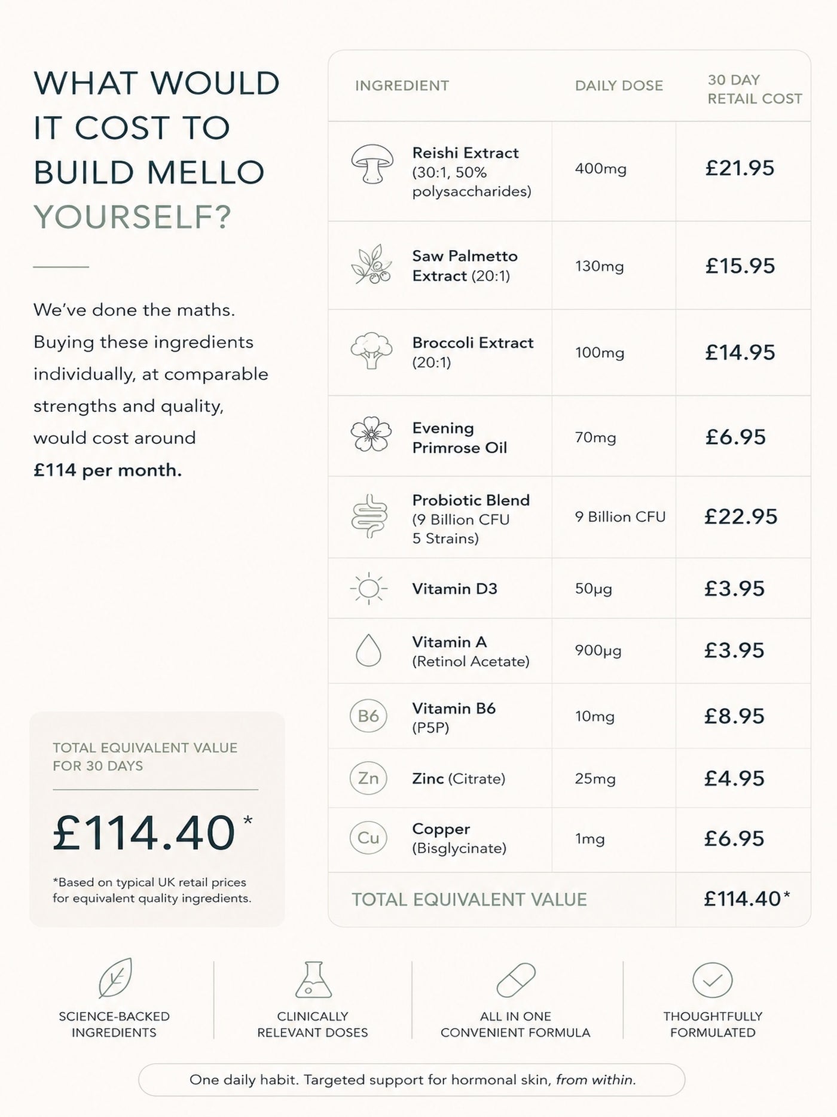Click the capsule all-in-one formula icon

516,980
